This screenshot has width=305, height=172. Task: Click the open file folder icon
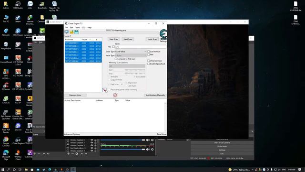(71, 32)
